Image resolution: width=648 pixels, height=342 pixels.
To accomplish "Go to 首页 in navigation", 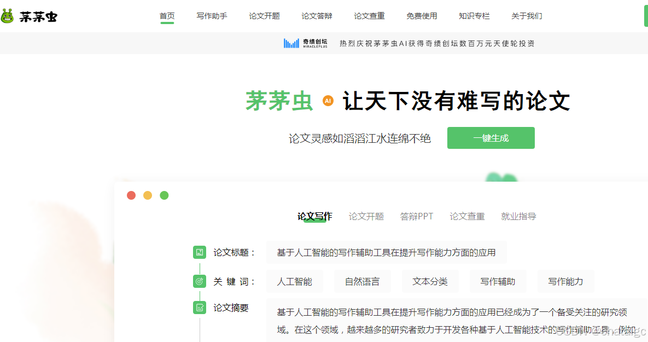I will click(x=167, y=16).
